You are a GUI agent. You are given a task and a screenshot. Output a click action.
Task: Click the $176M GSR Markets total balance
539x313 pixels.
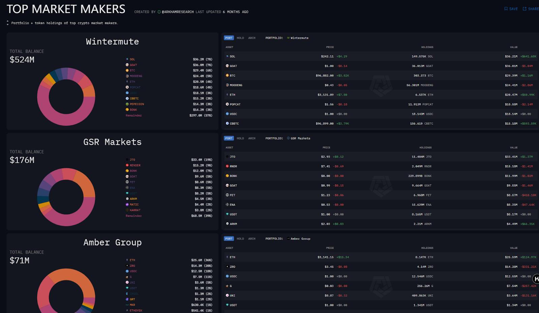click(22, 160)
